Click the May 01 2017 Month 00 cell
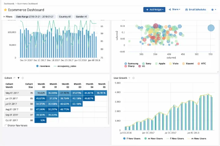Screen dimensions: 220x146 pyautogui.click(x=40, y=93)
